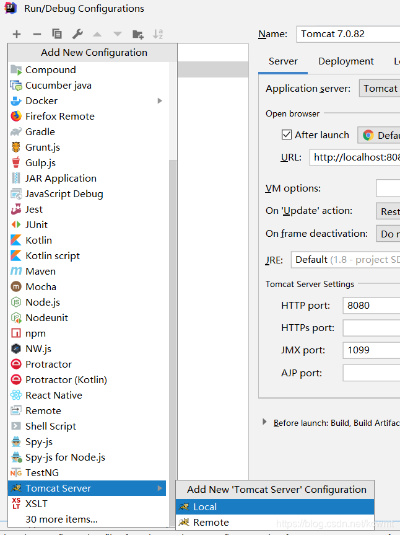Click the Maven m icon
The height and width of the screenshot is (535, 400).
coord(16,272)
